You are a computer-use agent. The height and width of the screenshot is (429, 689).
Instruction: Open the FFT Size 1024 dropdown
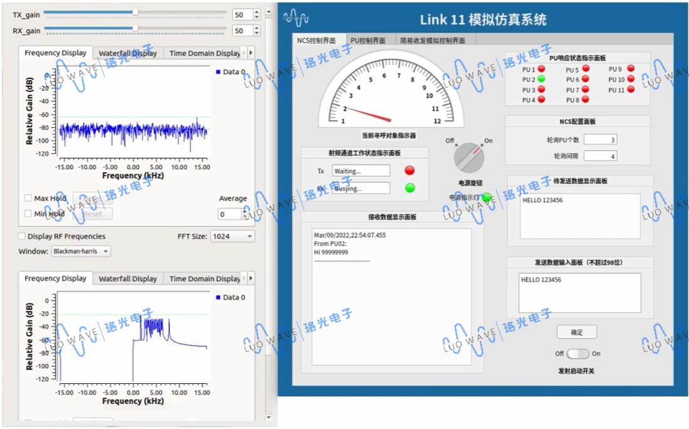coord(232,236)
